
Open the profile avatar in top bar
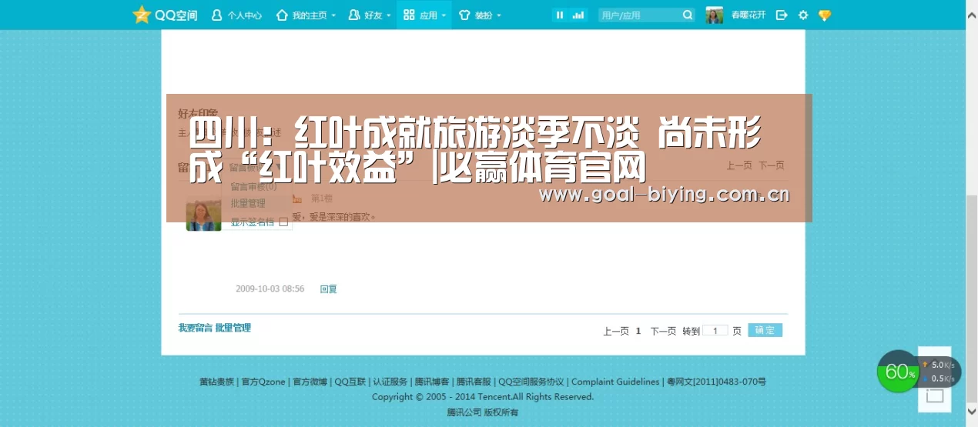(714, 15)
